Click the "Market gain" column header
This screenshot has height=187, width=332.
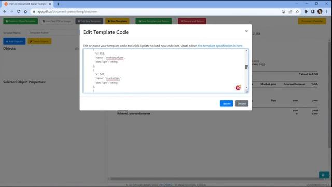pyautogui.click(x=268, y=84)
